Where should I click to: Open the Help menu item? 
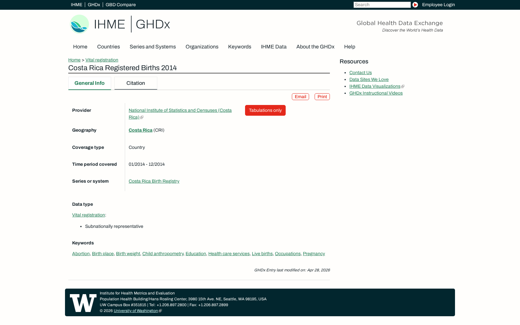coord(350,47)
